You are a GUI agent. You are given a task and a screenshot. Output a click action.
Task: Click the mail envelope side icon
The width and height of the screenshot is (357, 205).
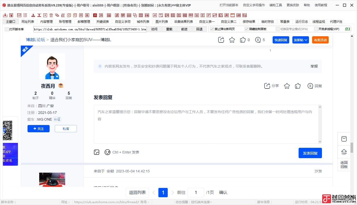(x=344, y=139)
